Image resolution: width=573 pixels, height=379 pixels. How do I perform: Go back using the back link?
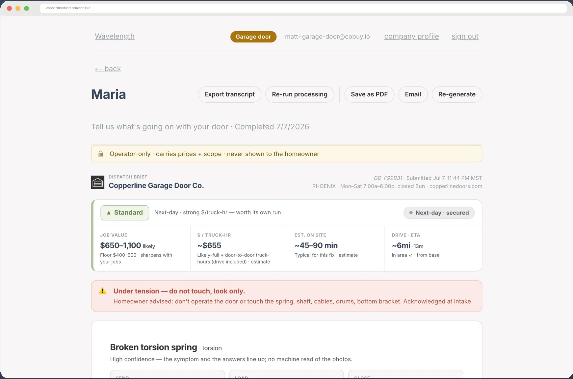coord(108,69)
